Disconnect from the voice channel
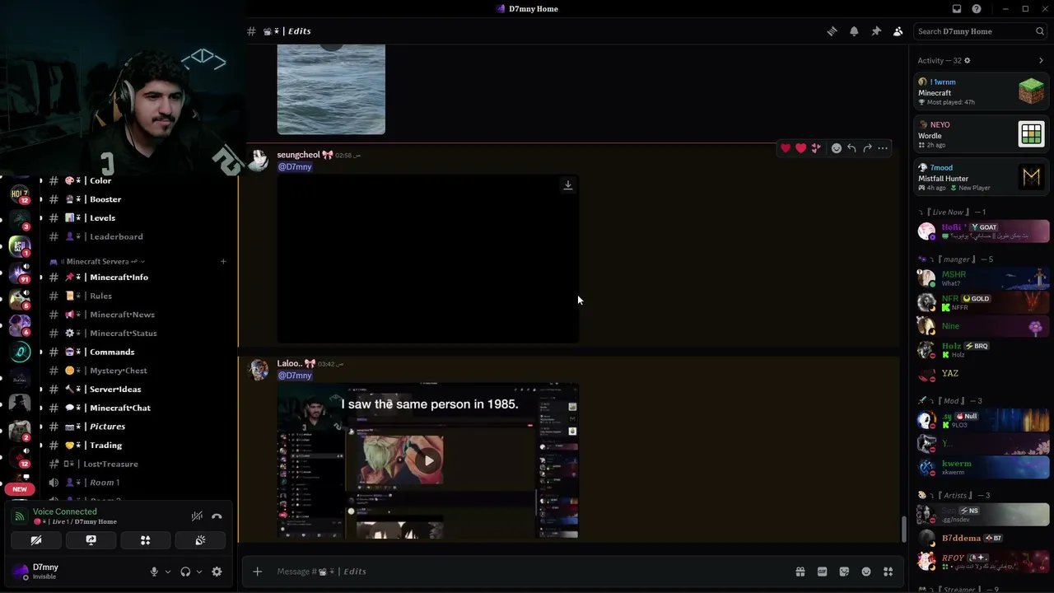The height and width of the screenshot is (593, 1054). (x=217, y=516)
